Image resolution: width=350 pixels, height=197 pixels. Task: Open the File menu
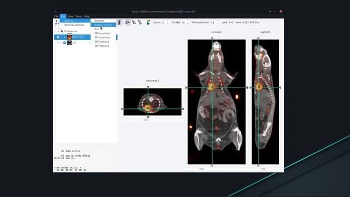pyautogui.click(x=56, y=16)
